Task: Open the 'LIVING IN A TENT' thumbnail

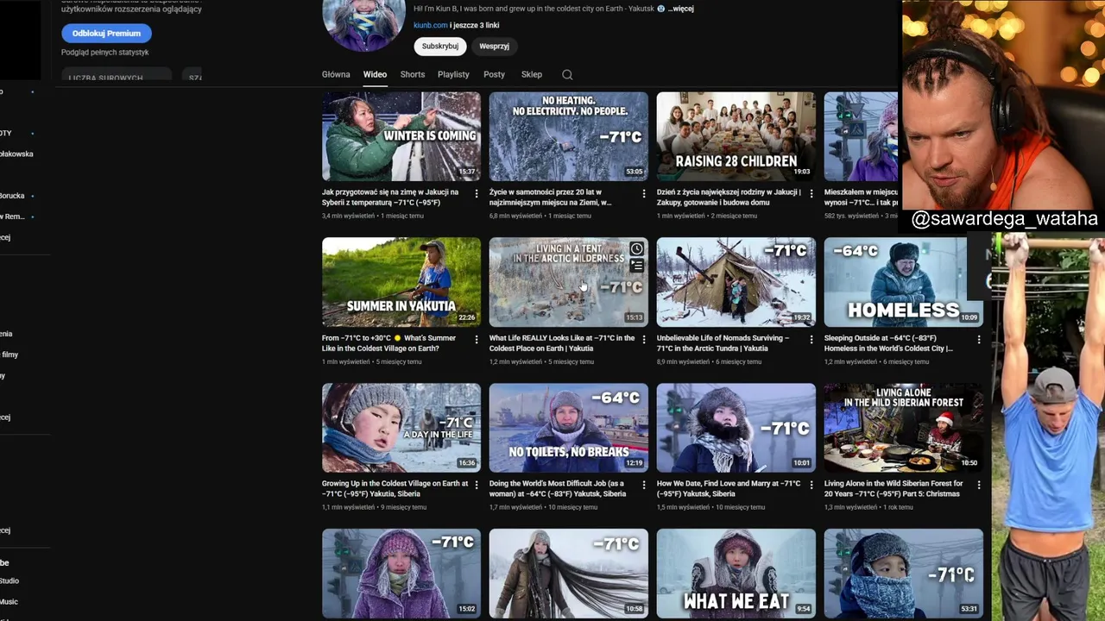Action: point(569,282)
